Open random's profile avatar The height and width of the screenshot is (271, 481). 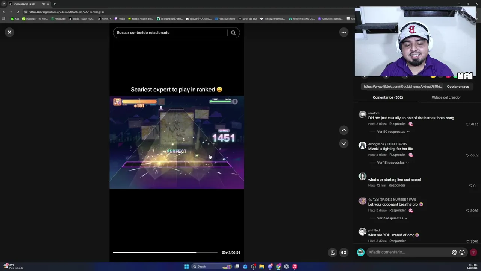(362, 114)
